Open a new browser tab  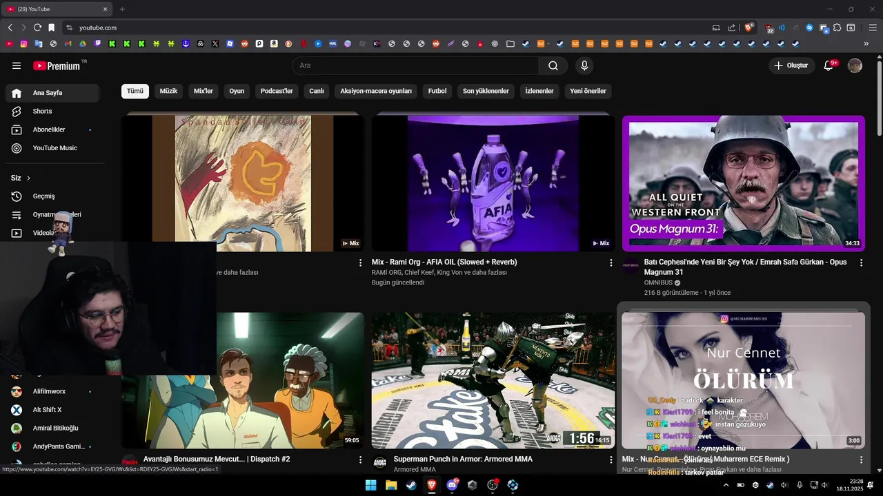tap(122, 9)
